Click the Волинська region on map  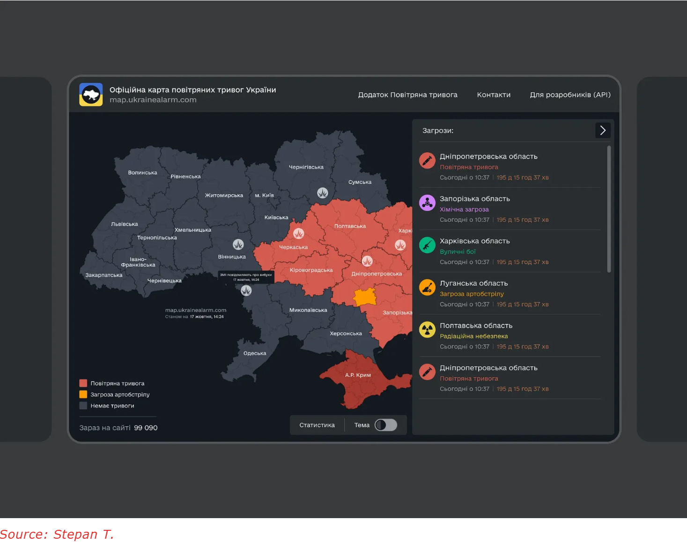pos(142,173)
